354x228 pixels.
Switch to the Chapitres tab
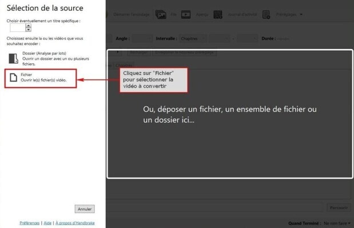(x=124, y=66)
